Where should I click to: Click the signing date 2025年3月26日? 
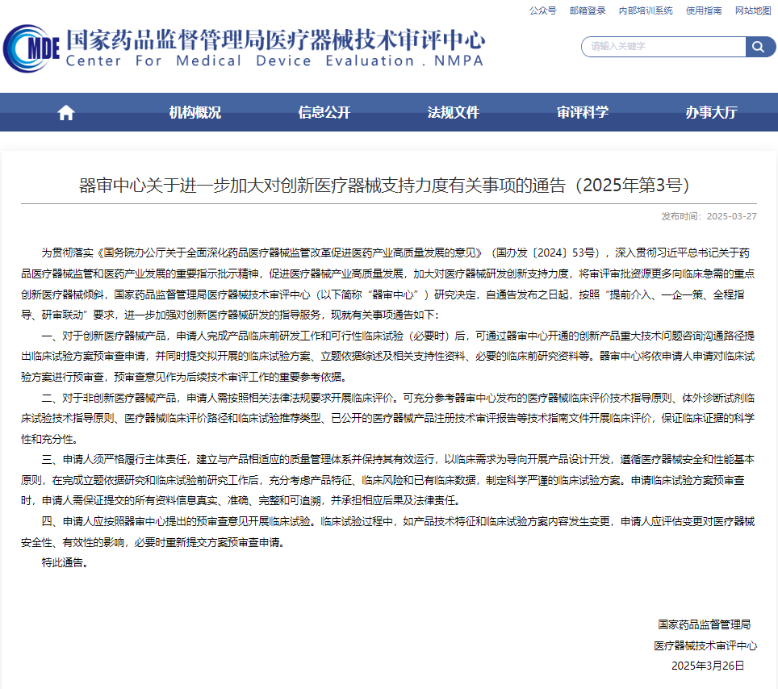708,666
